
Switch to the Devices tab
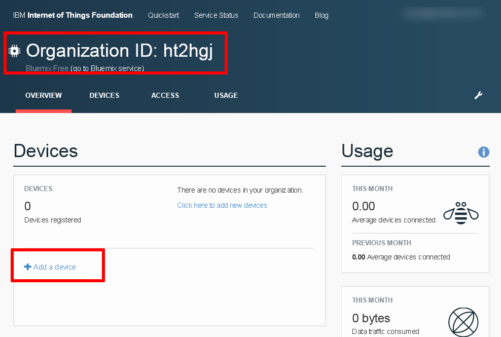point(104,95)
